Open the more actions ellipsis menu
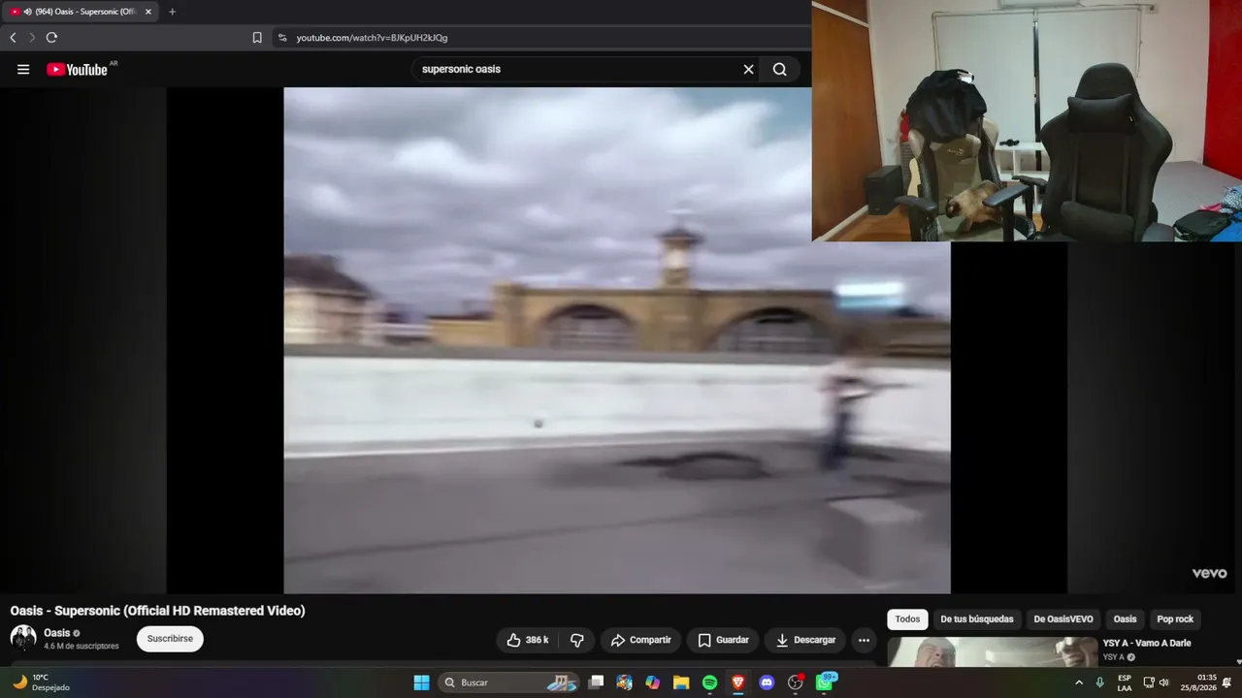Viewport: 1242px width, 698px height. (864, 640)
